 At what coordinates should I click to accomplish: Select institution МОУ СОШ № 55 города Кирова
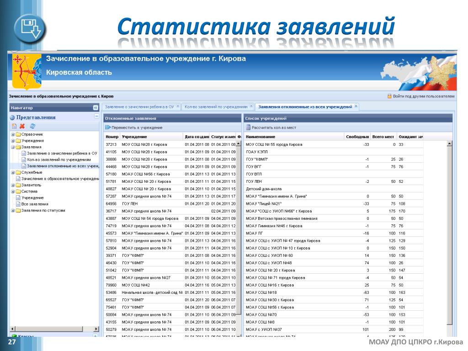(334, 144)
